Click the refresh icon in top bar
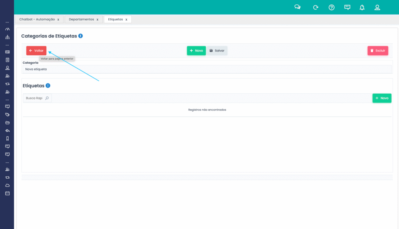 click(316, 7)
